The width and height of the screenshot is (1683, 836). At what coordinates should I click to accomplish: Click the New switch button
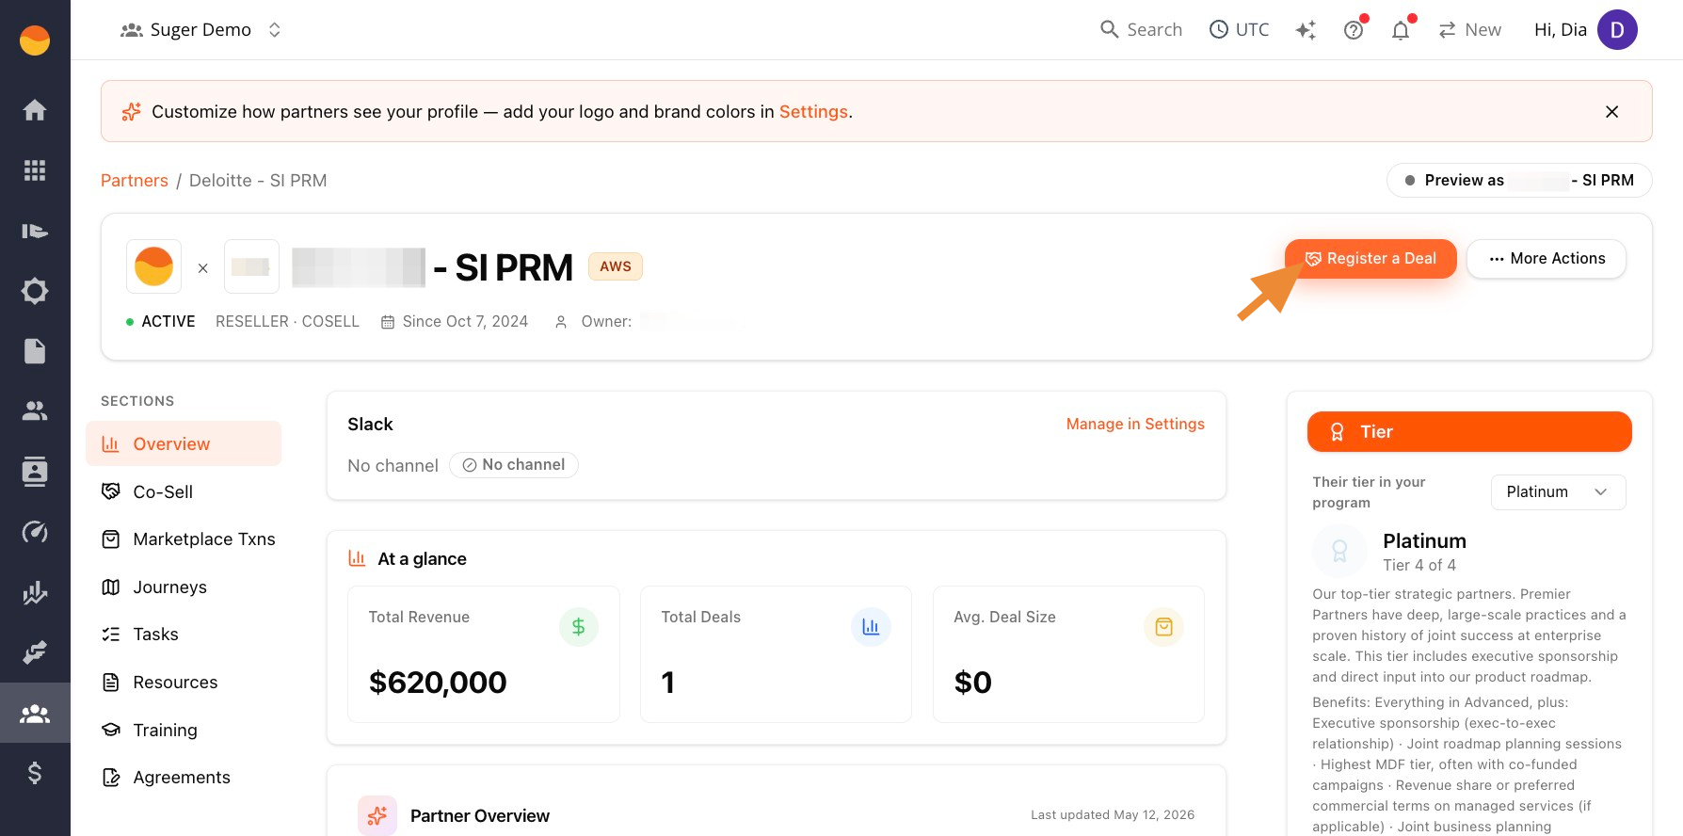1469,30
